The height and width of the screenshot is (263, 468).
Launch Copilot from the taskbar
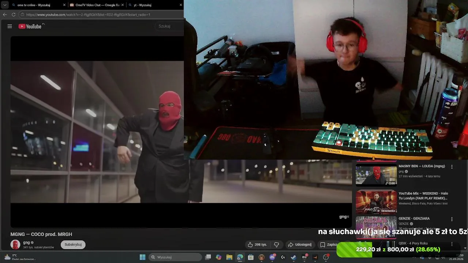coord(219,257)
